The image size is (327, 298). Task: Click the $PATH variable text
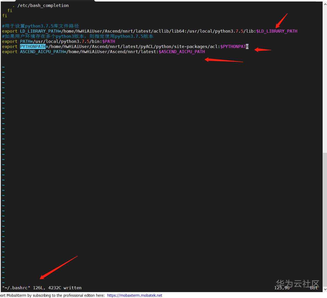click(x=109, y=41)
